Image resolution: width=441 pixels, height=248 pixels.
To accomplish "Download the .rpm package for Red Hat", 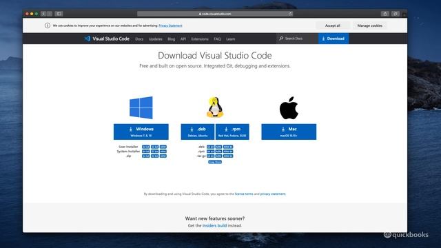I will pos(232,132).
